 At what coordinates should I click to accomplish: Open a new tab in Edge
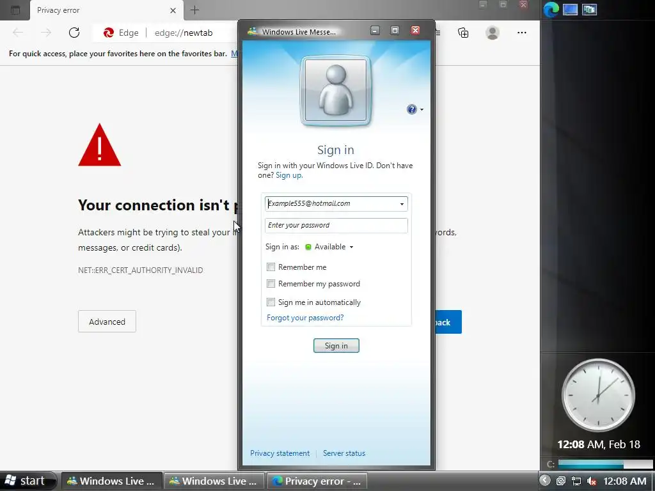194,10
